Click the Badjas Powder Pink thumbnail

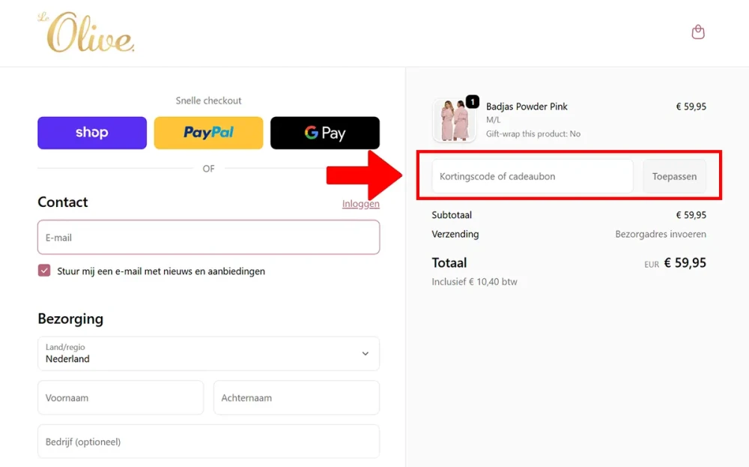[454, 120]
